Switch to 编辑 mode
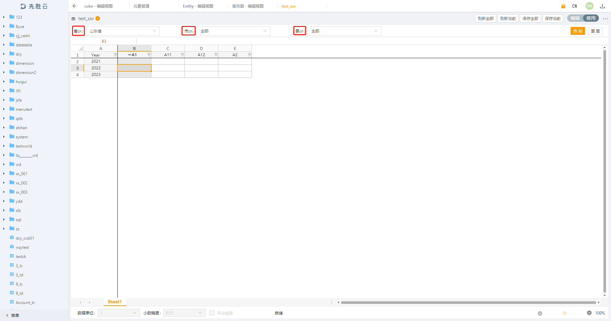Image resolution: width=611 pixels, height=321 pixels. pos(575,18)
